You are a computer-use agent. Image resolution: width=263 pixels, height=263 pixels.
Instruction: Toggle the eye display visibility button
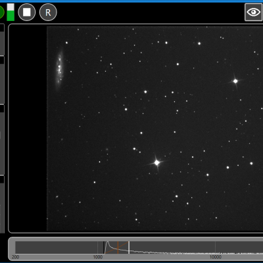(254, 12)
